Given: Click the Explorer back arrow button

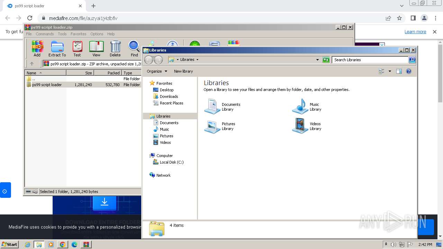Looking at the screenshot, I should pos(148,60).
